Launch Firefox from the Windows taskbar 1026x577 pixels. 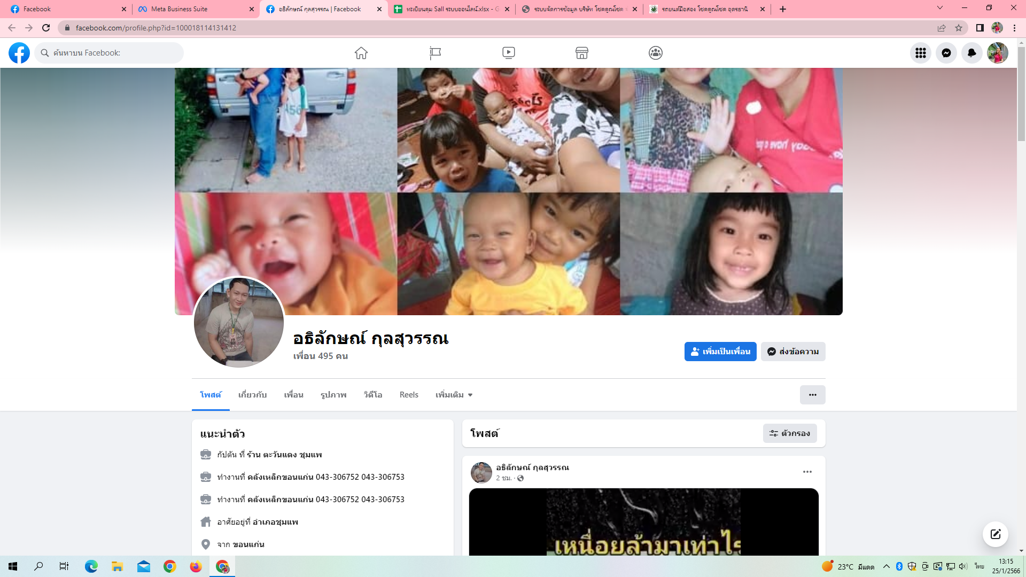pos(196,566)
